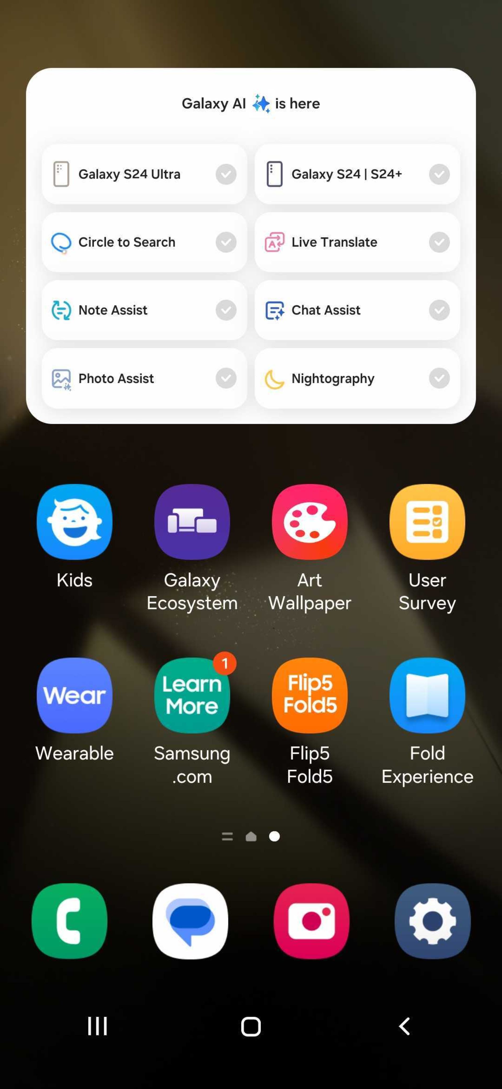
Task: Launch Samsung Messages app
Action: click(191, 920)
